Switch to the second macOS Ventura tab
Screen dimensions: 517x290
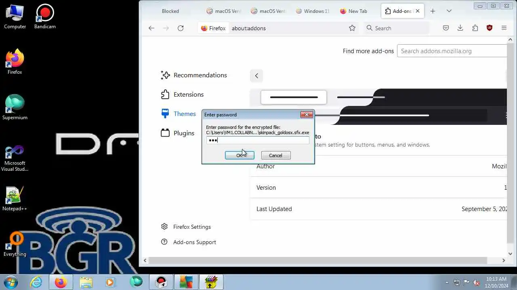(268, 11)
